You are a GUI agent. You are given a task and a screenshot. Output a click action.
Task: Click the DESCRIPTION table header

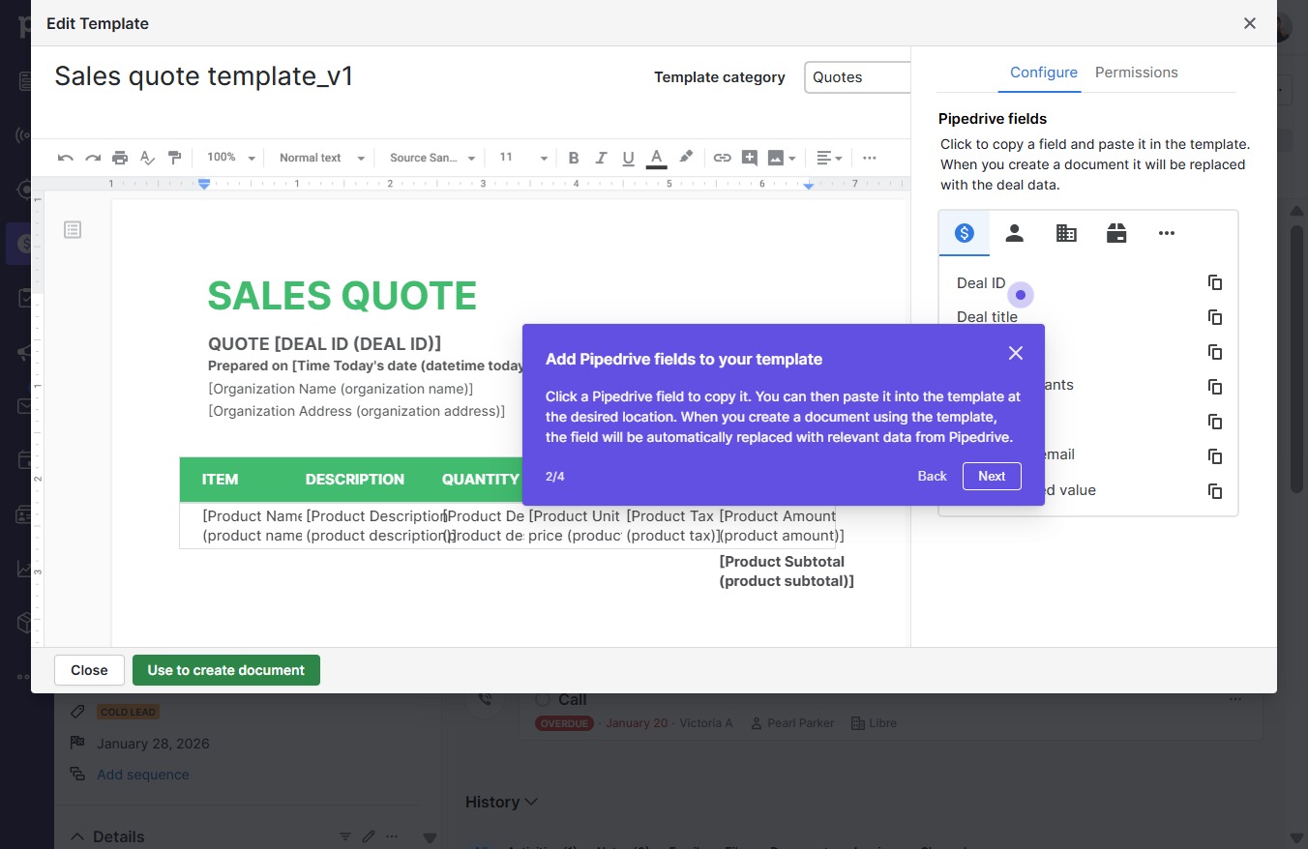point(355,480)
